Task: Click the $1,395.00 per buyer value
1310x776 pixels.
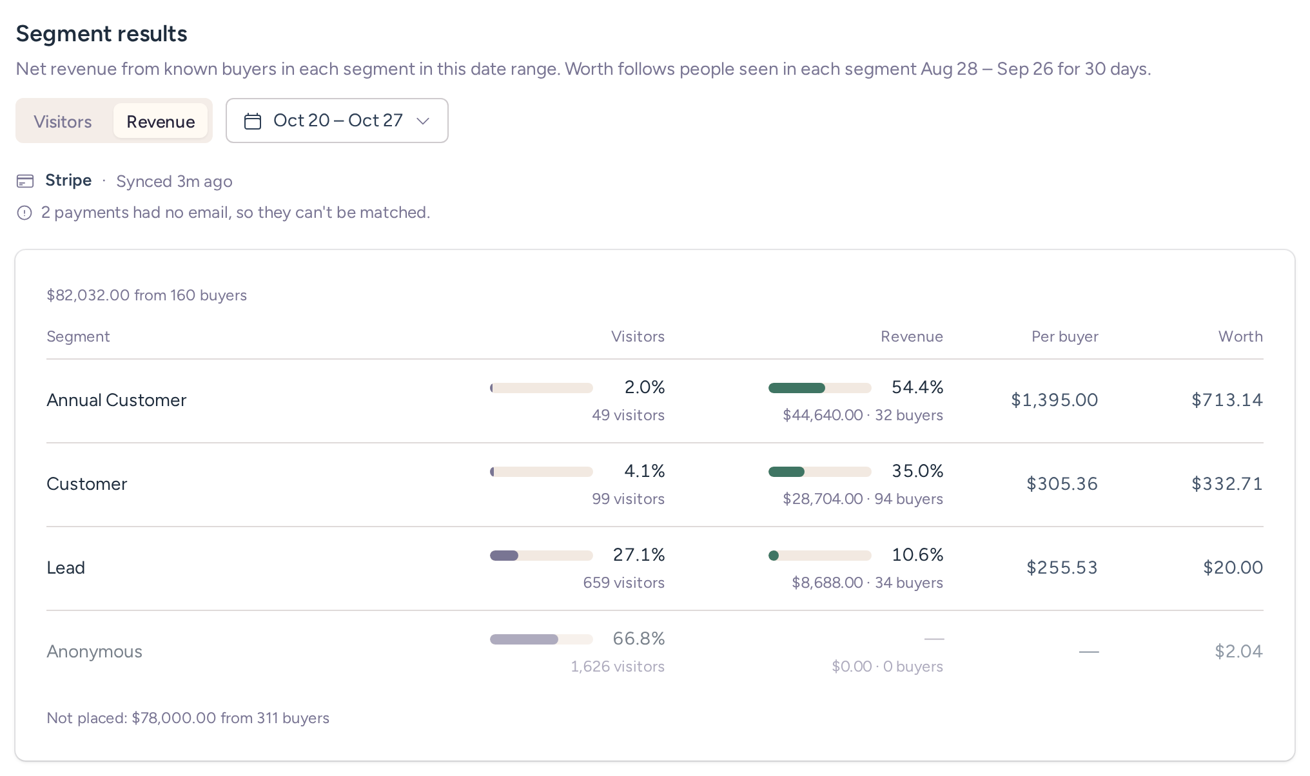Action: tap(1055, 400)
